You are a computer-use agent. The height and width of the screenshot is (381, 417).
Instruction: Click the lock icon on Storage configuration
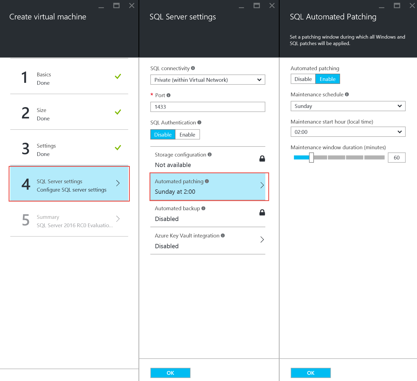pyautogui.click(x=262, y=159)
